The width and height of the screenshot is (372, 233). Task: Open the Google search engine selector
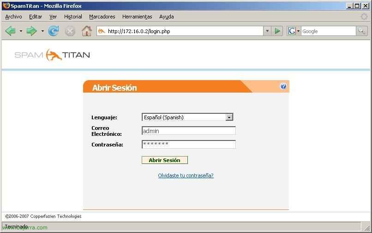click(294, 31)
